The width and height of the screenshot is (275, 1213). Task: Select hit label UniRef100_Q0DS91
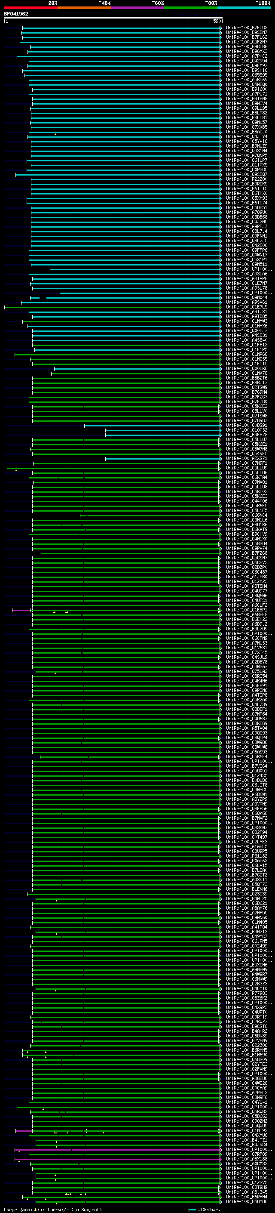pos(246,426)
